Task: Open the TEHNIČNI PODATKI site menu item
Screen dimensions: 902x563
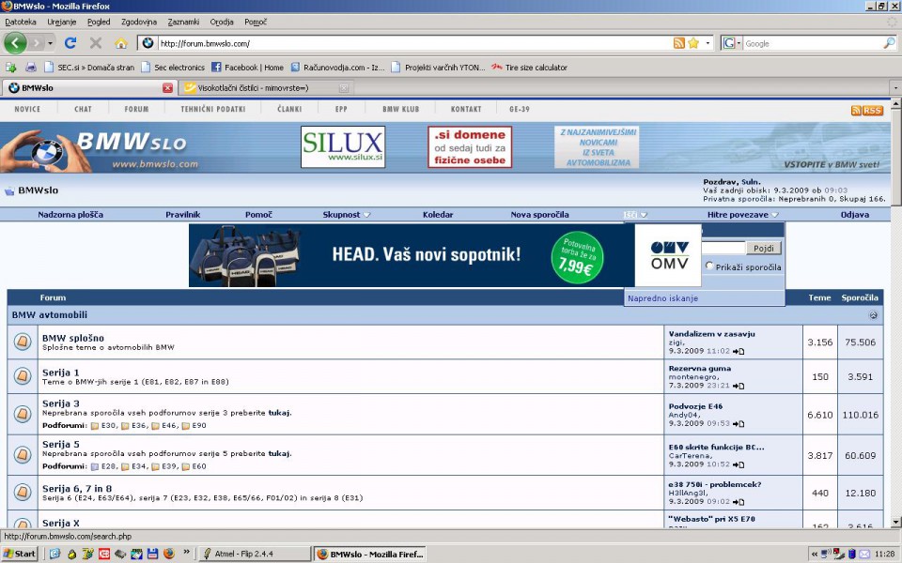Action: coord(213,109)
